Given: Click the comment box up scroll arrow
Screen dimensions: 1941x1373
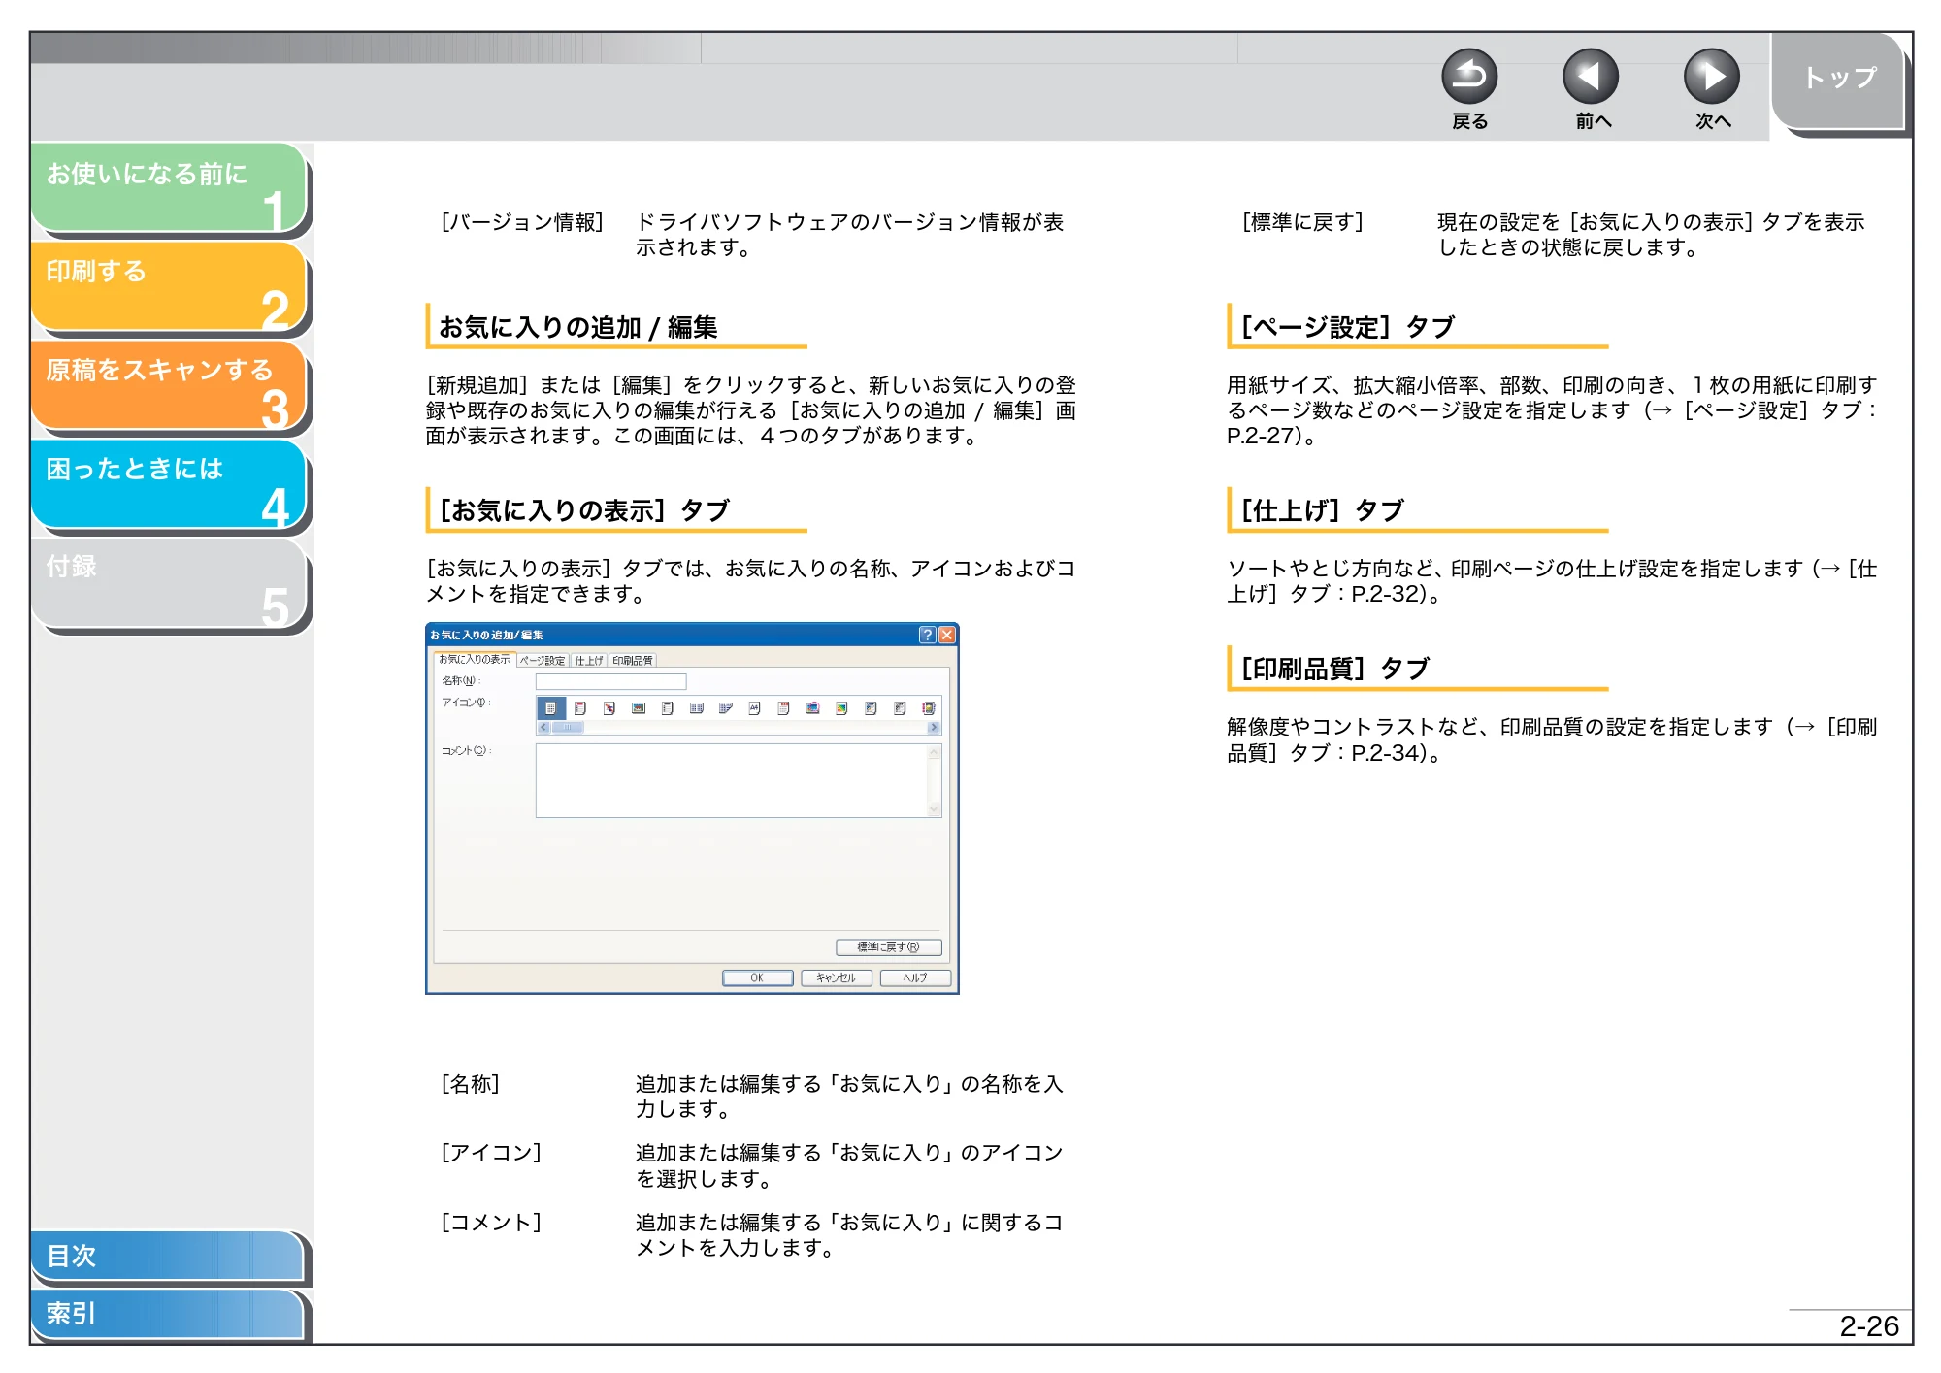Looking at the screenshot, I should [x=934, y=752].
